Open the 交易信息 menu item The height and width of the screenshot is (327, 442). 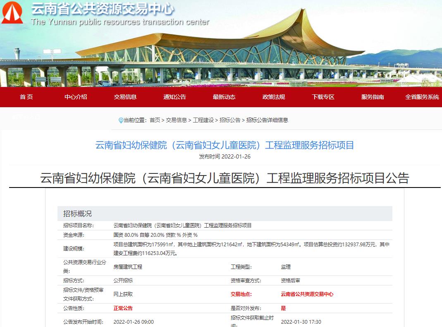(x=125, y=97)
